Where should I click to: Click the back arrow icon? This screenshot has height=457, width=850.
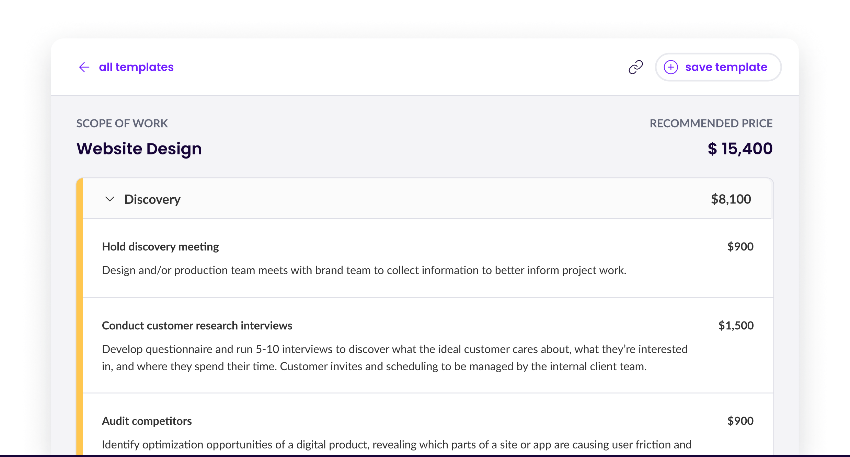click(x=84, y=67)
